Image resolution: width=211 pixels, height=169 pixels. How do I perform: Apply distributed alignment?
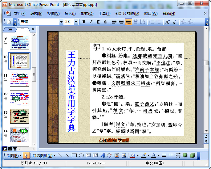[135, 22]
